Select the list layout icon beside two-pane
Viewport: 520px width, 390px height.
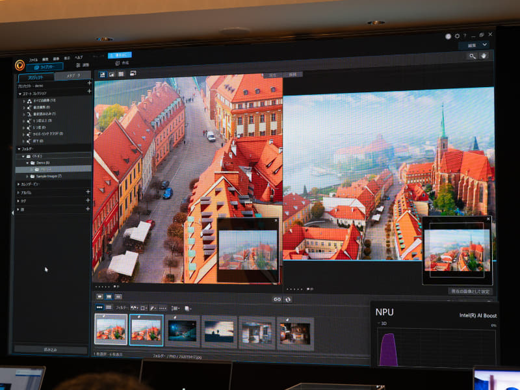[x=118, y=296]
